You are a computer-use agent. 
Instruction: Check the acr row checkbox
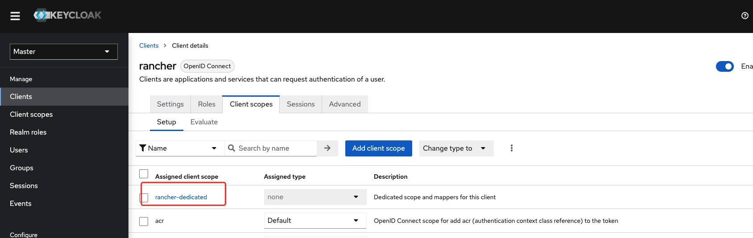pos(144,221)
